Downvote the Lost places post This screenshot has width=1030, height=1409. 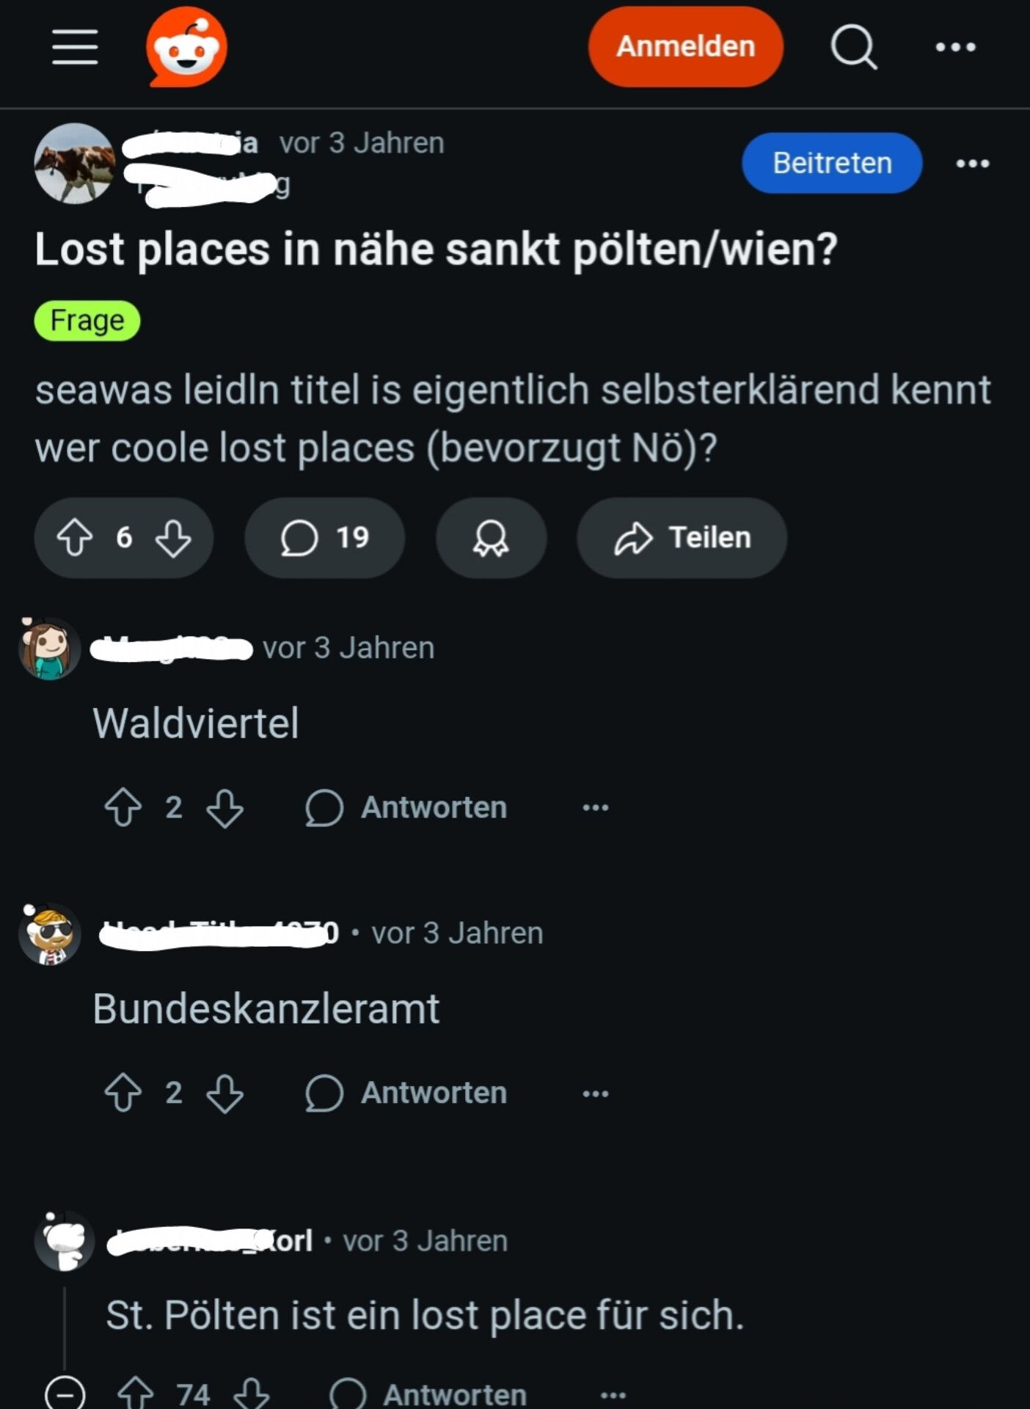tap(174, 538)
